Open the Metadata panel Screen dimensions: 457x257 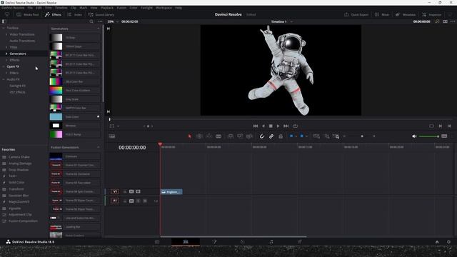pyautogui.click(x=406, y=14)
